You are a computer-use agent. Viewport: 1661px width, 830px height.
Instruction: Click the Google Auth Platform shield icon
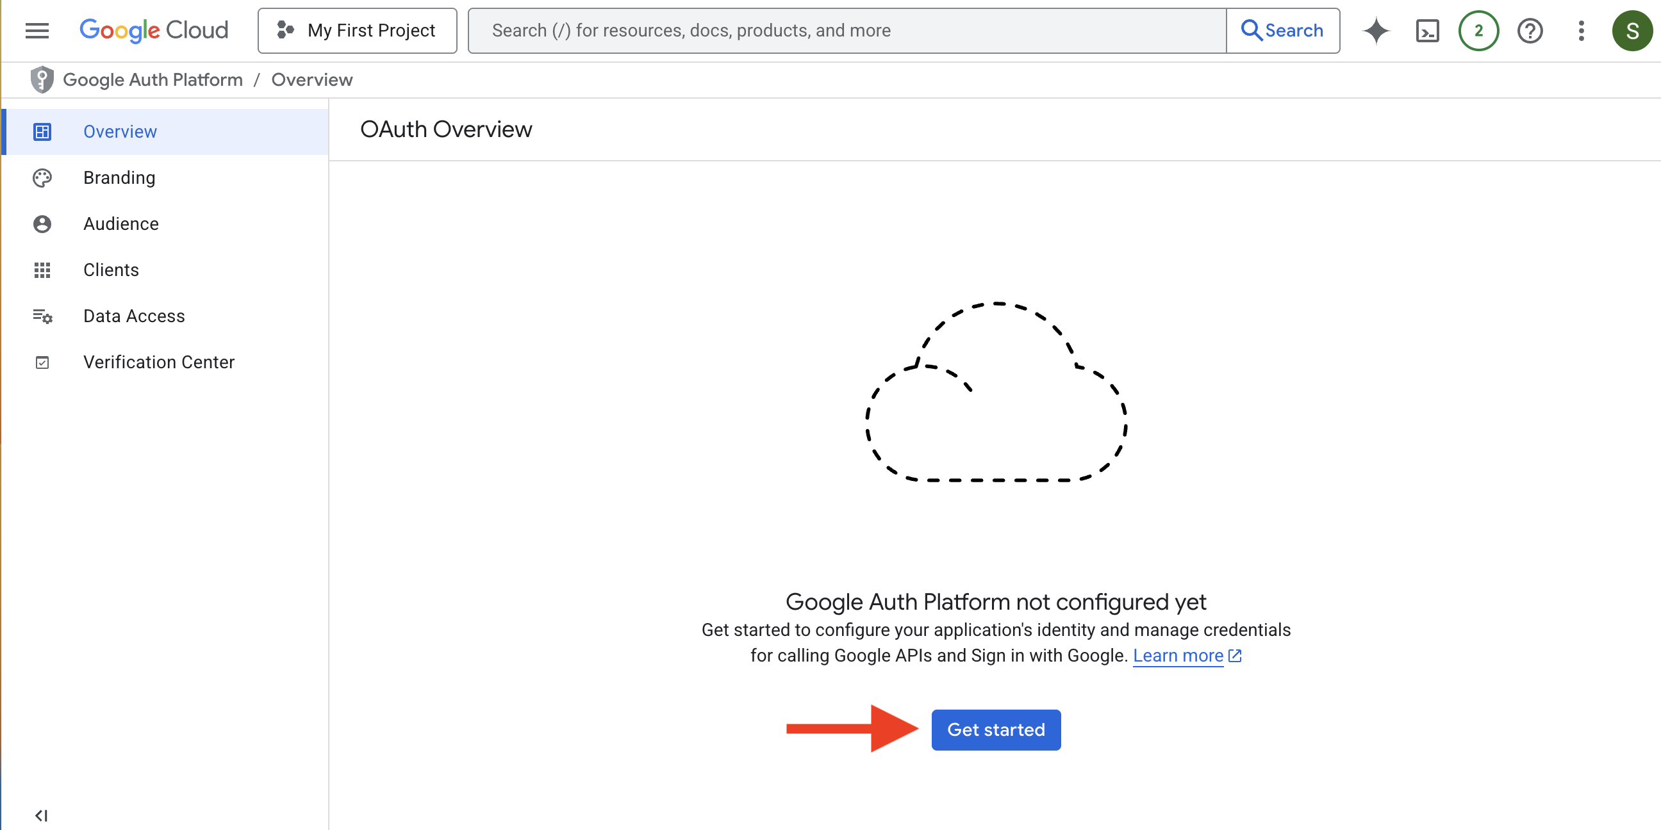(42, 79)
